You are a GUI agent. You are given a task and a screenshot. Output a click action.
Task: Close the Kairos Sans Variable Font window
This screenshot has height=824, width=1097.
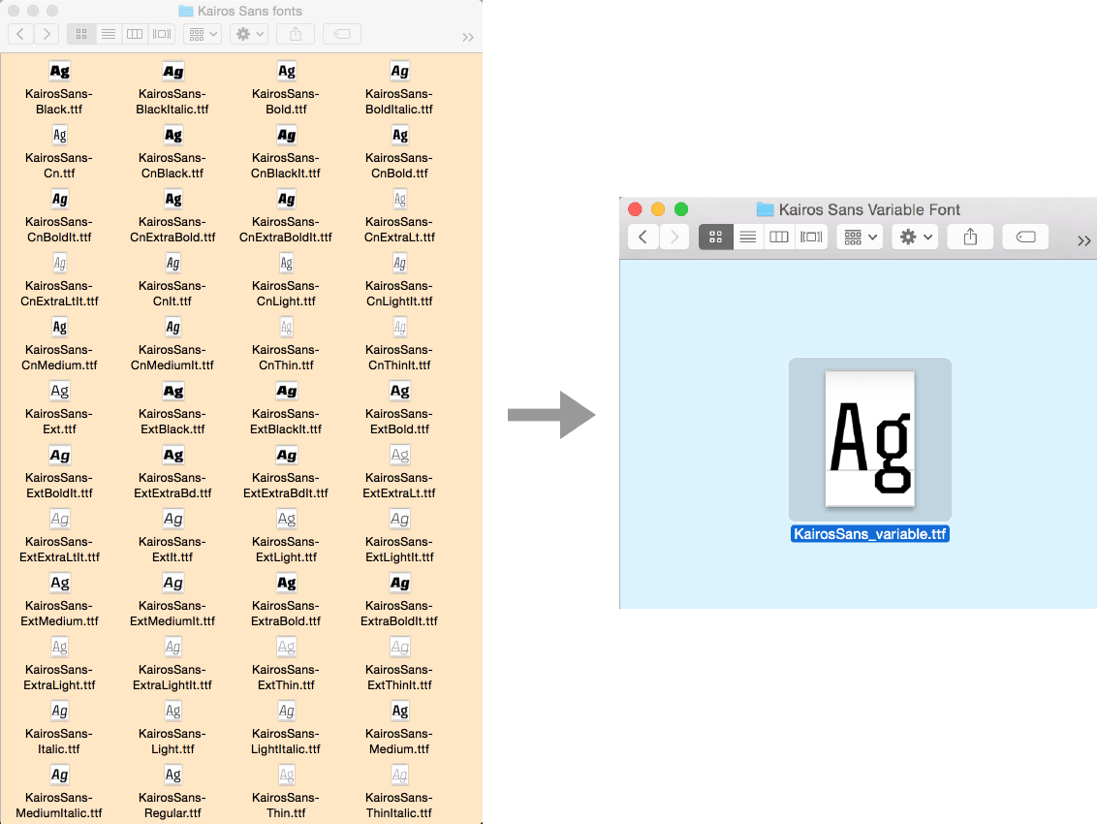coord(636,209)
